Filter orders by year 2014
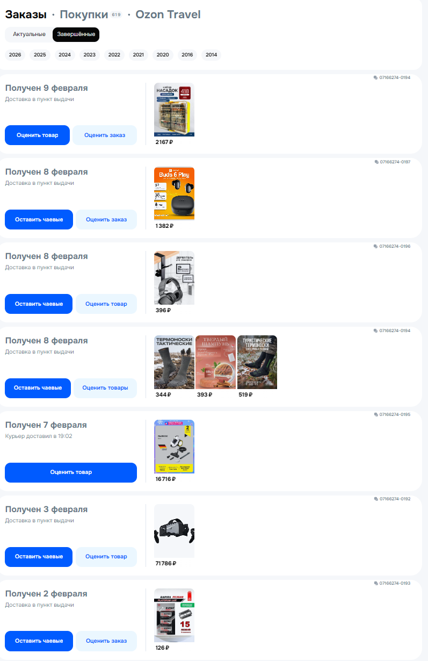The image size is (428, 661). (211, 55)
